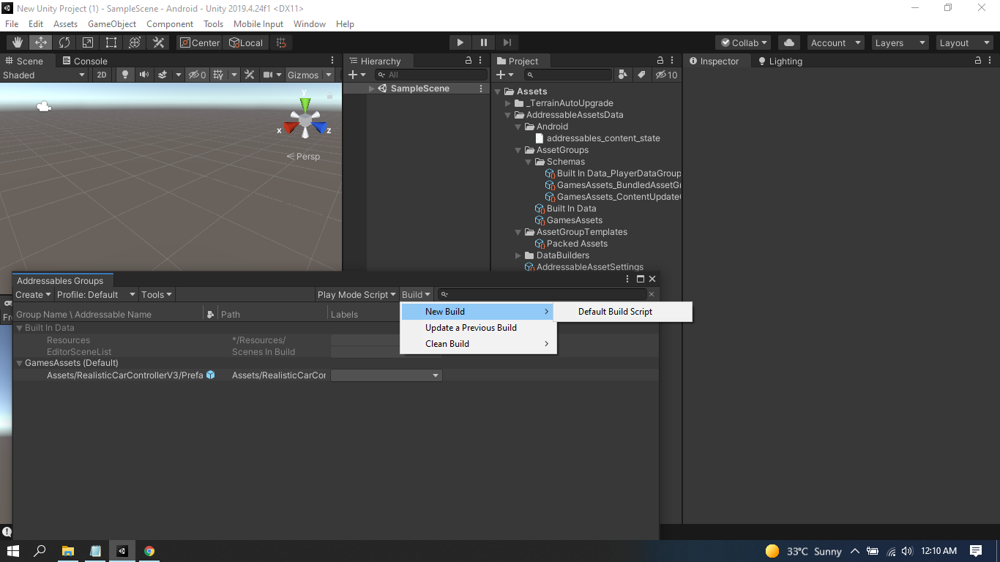The height and width of the screenshot is (562, 1000).
Task: Open the Create dropdown in Addressables
Action: [x=33, y=294]
